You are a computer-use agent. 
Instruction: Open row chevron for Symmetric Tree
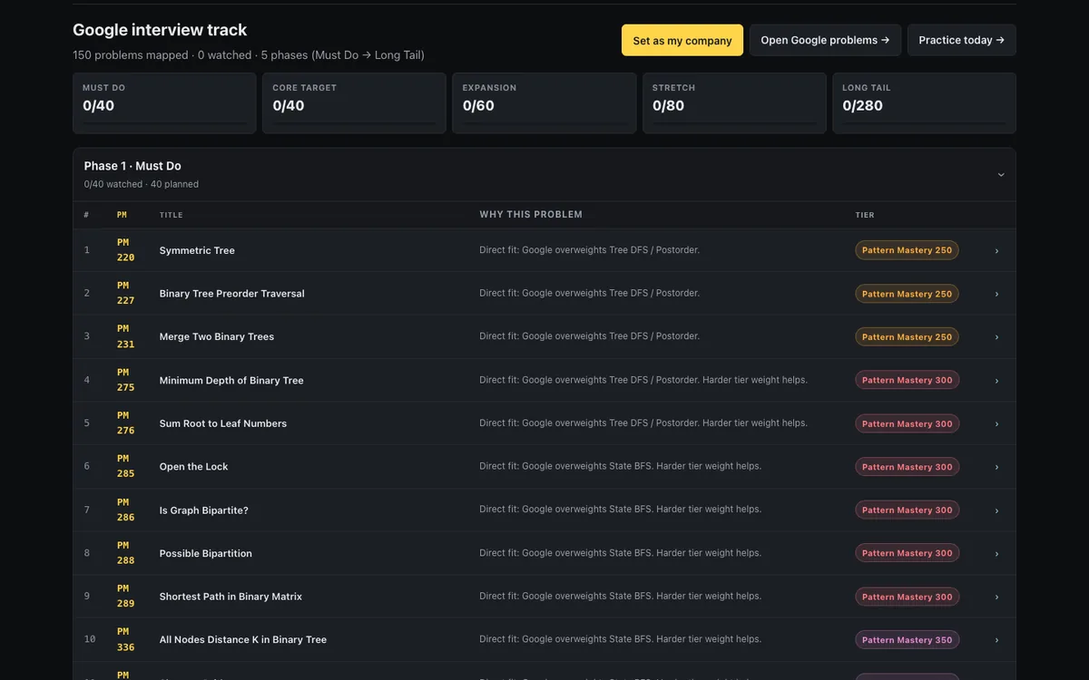click(x=996, y=251)
